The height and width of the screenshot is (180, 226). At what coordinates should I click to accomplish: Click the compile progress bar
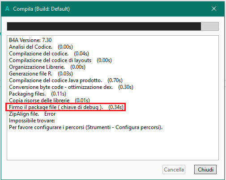[x=113, y=26]
